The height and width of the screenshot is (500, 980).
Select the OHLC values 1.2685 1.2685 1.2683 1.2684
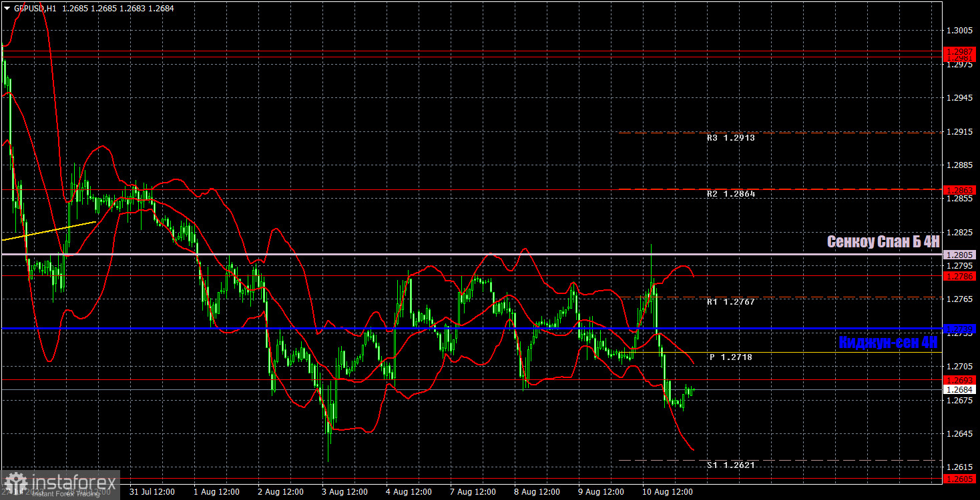point(118,9)
